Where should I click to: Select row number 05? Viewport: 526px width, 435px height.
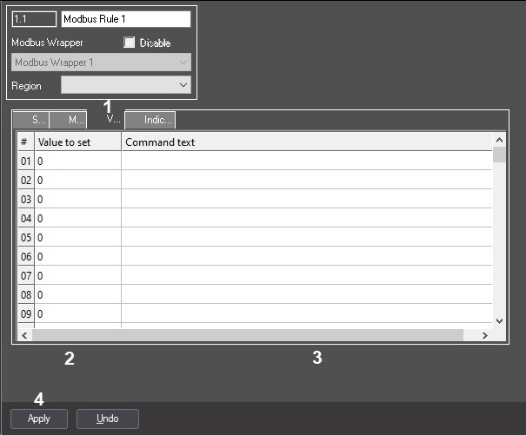point(26,238)
